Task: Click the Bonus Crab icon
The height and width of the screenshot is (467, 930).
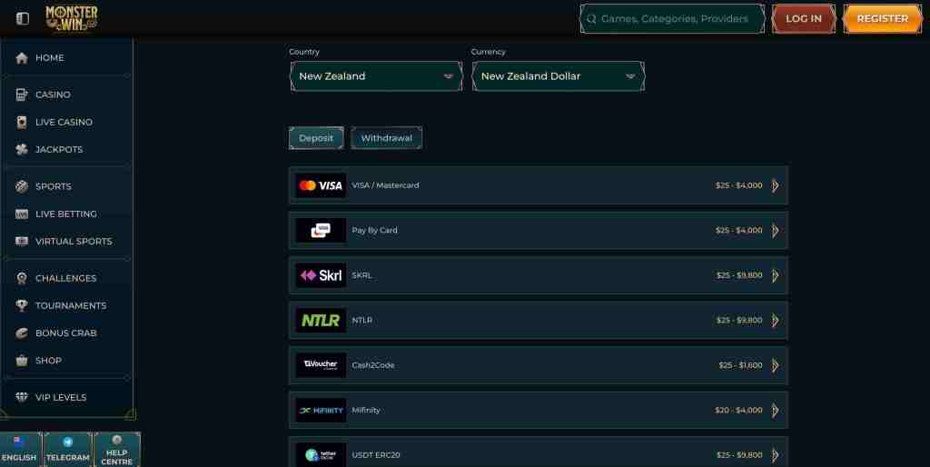Action: pos(22,333)
